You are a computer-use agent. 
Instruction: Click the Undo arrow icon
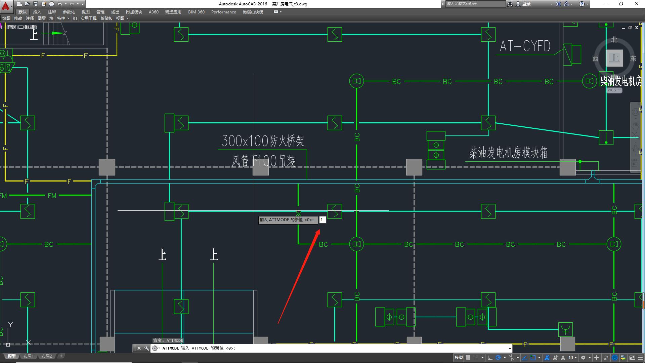59,4
